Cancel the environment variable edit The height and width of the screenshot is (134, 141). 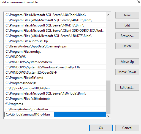click(x=127, y=128)
